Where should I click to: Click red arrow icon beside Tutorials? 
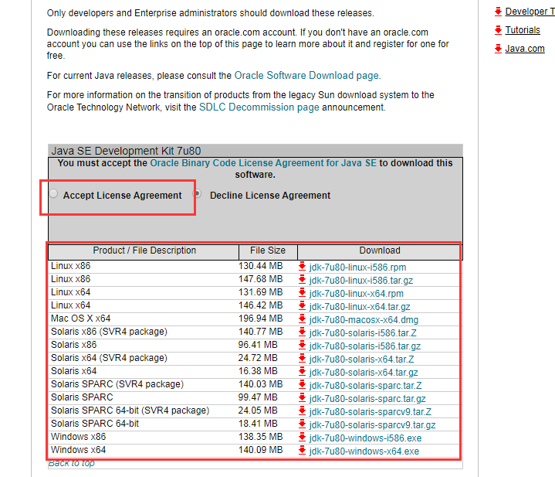498,30
